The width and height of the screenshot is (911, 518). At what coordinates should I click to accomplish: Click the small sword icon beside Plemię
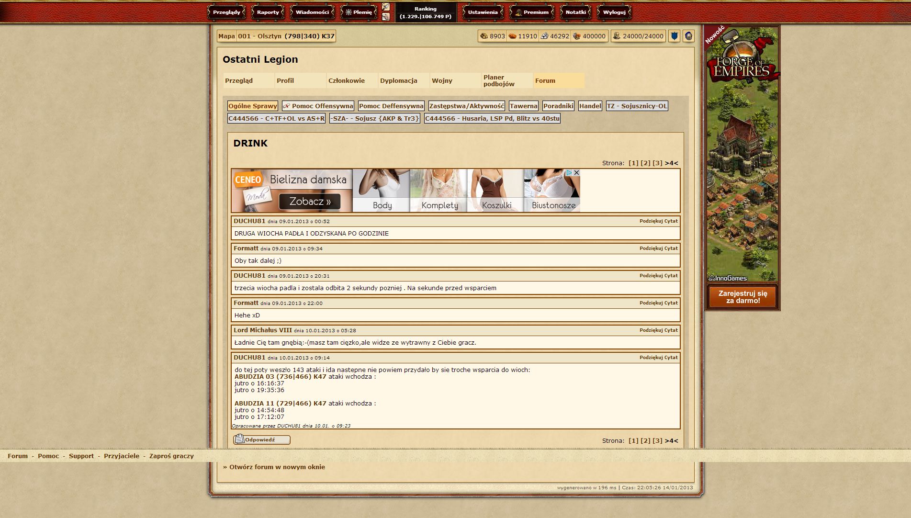(x=386, y=7)
